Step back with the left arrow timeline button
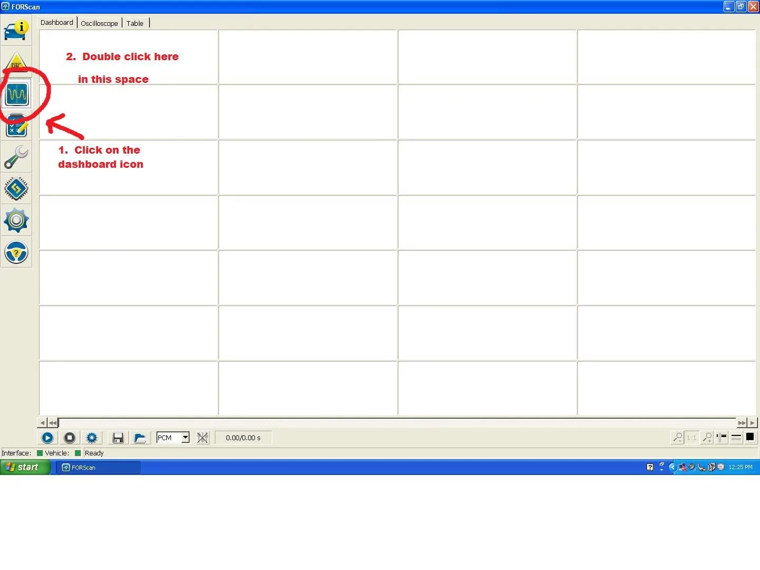Image resolution: width=760 pixels, height=570 pixels. click(42, 423)
